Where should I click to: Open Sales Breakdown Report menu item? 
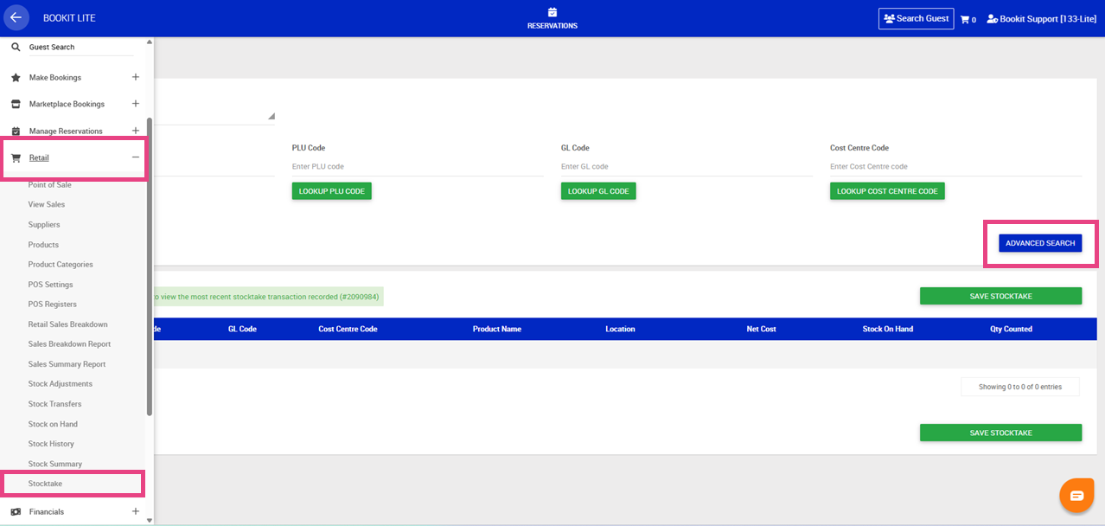click(69, 344)
